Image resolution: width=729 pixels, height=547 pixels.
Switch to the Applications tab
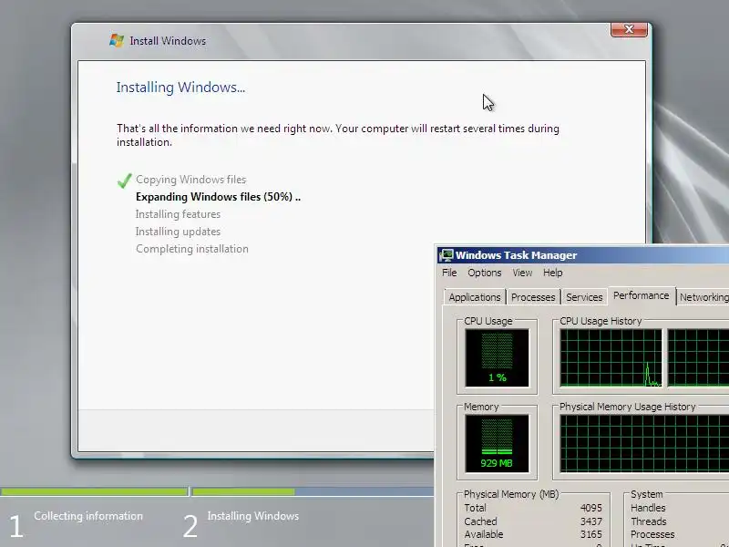pos(474,297)
